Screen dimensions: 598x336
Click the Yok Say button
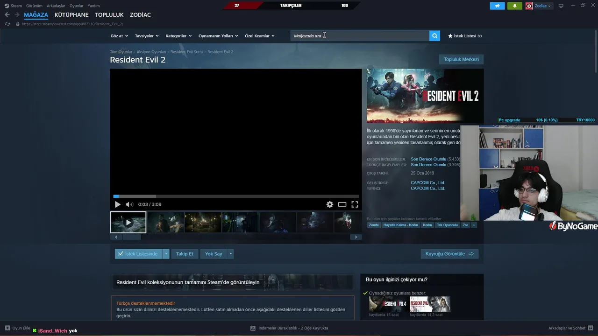pyautogui.click(x=214, y=254)
